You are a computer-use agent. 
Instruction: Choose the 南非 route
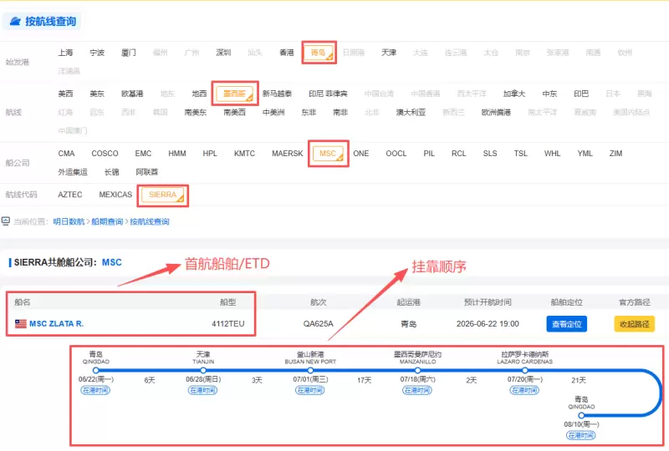(x=340, y=112)
